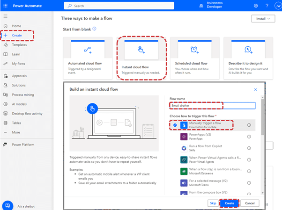
Task: Open Templates in the sidebar
Action: [19, 45]
